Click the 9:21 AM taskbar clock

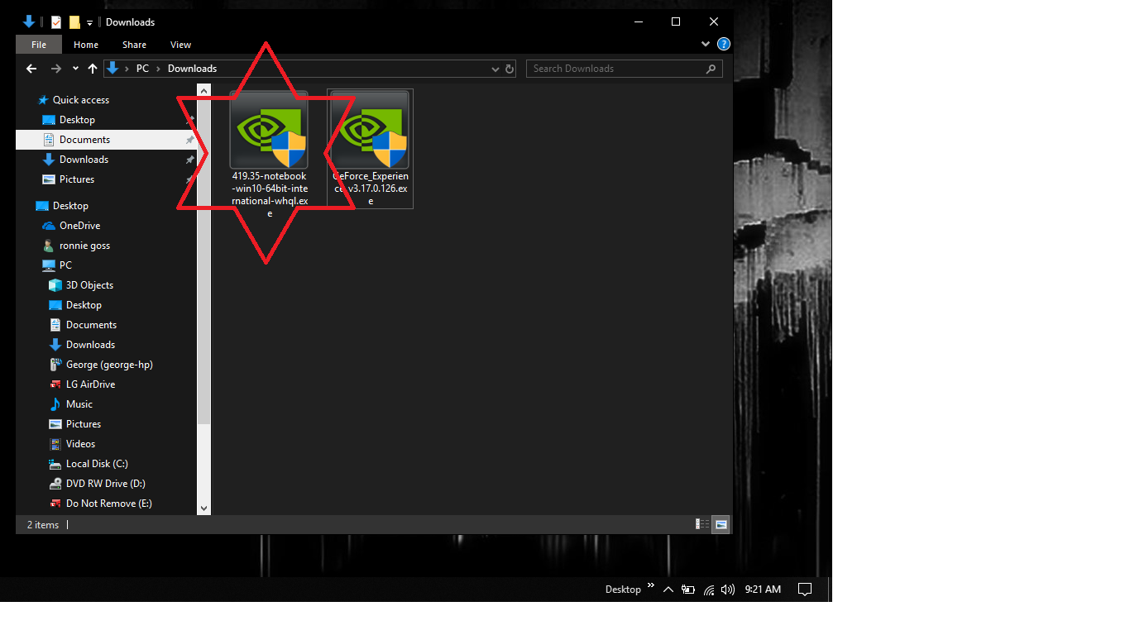(763, 590)
